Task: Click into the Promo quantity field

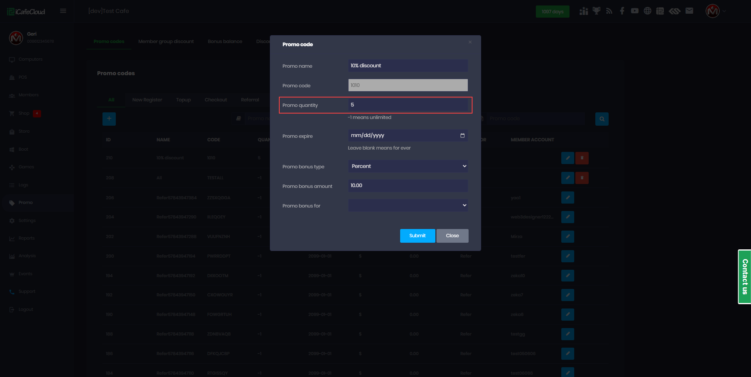Action: coord(408,105)
